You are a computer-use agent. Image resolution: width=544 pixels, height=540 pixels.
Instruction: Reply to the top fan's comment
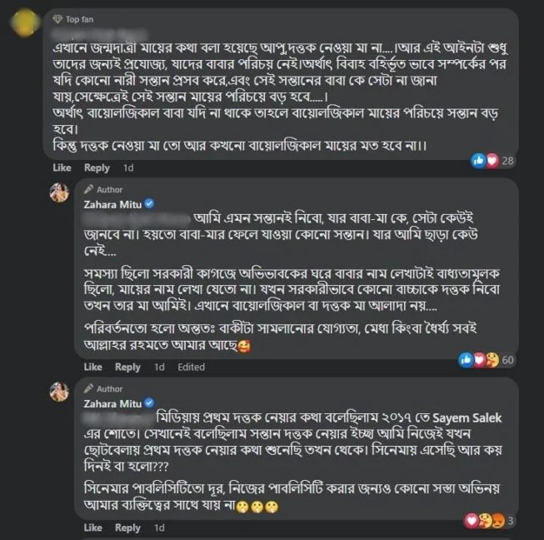pos(97,167)
